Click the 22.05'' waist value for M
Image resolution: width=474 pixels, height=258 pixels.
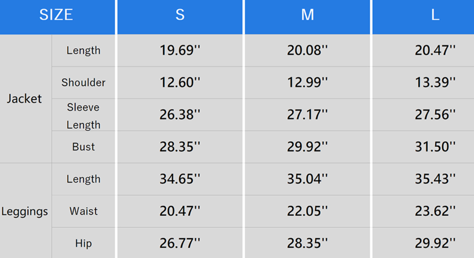pyautogui.click(x=308, y=211)
